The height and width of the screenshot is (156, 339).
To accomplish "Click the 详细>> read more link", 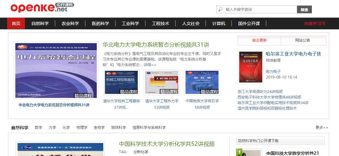I will coord(150,65).
